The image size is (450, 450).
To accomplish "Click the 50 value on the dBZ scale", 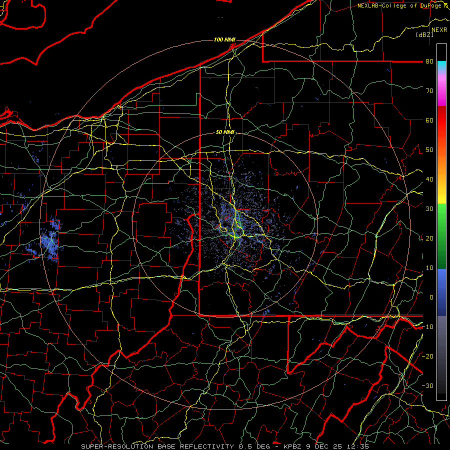I will pos(429,150).
